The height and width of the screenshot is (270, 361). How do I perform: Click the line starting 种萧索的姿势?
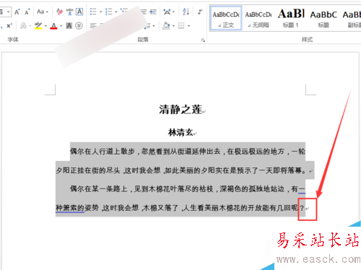180,208
